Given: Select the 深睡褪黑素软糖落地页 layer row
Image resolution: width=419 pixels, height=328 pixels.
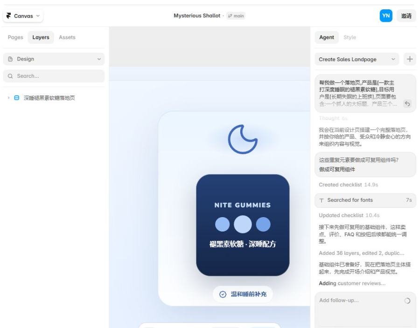Looking at the screenshot, I should click(54, 98).
